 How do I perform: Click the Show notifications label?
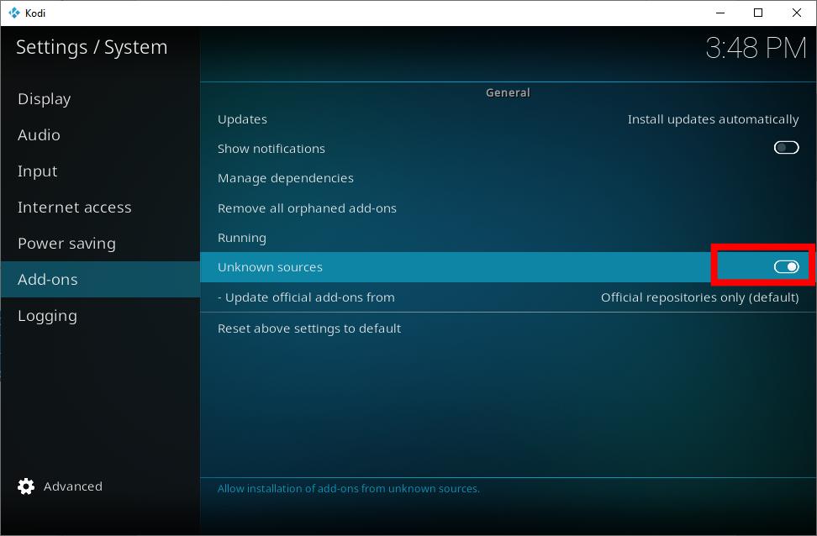271,149
